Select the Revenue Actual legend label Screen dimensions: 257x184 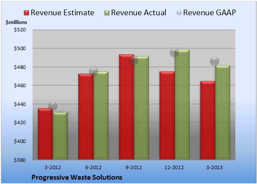click(x=139, y=13)
